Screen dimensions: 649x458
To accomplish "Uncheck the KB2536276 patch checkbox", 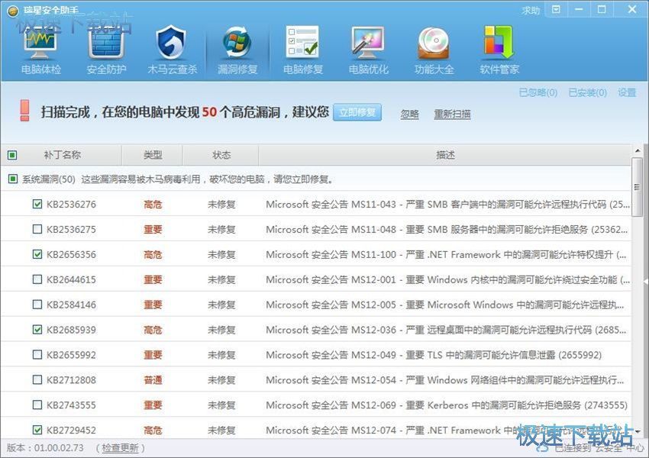I will (37, 204).
